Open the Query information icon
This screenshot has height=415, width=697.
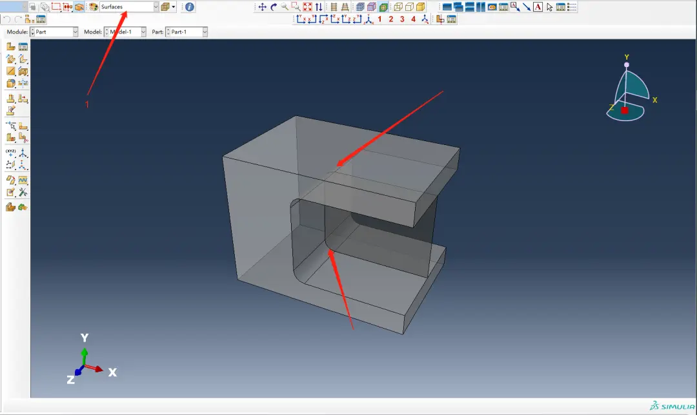190,6
